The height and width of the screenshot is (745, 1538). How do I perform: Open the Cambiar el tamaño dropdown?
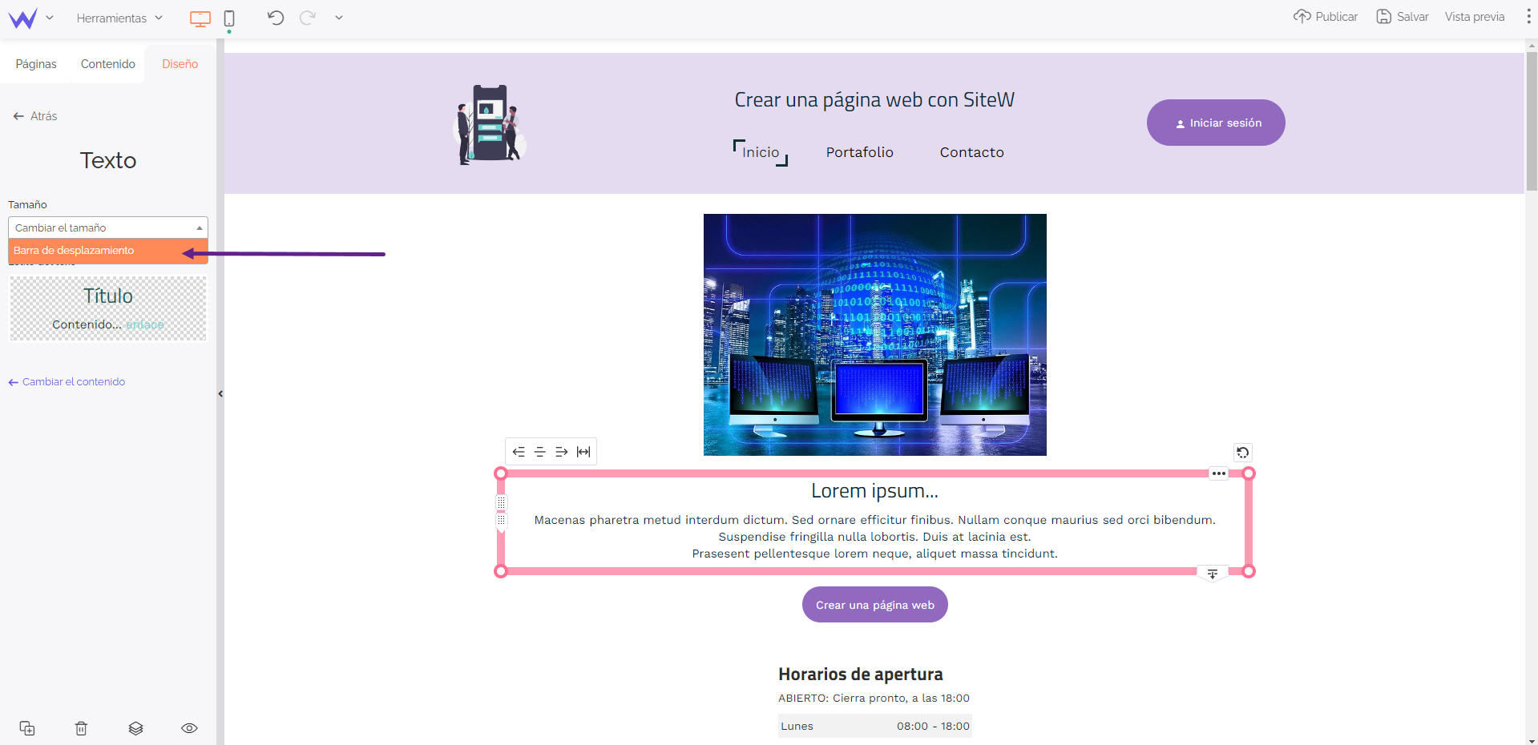[x=108, y=228]
